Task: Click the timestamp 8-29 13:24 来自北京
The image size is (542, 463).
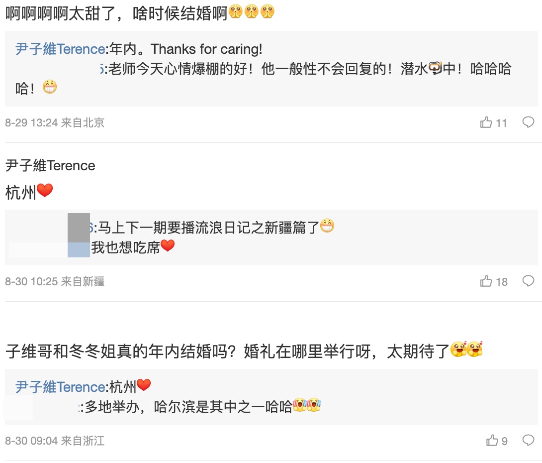Action: pos(55,122)
